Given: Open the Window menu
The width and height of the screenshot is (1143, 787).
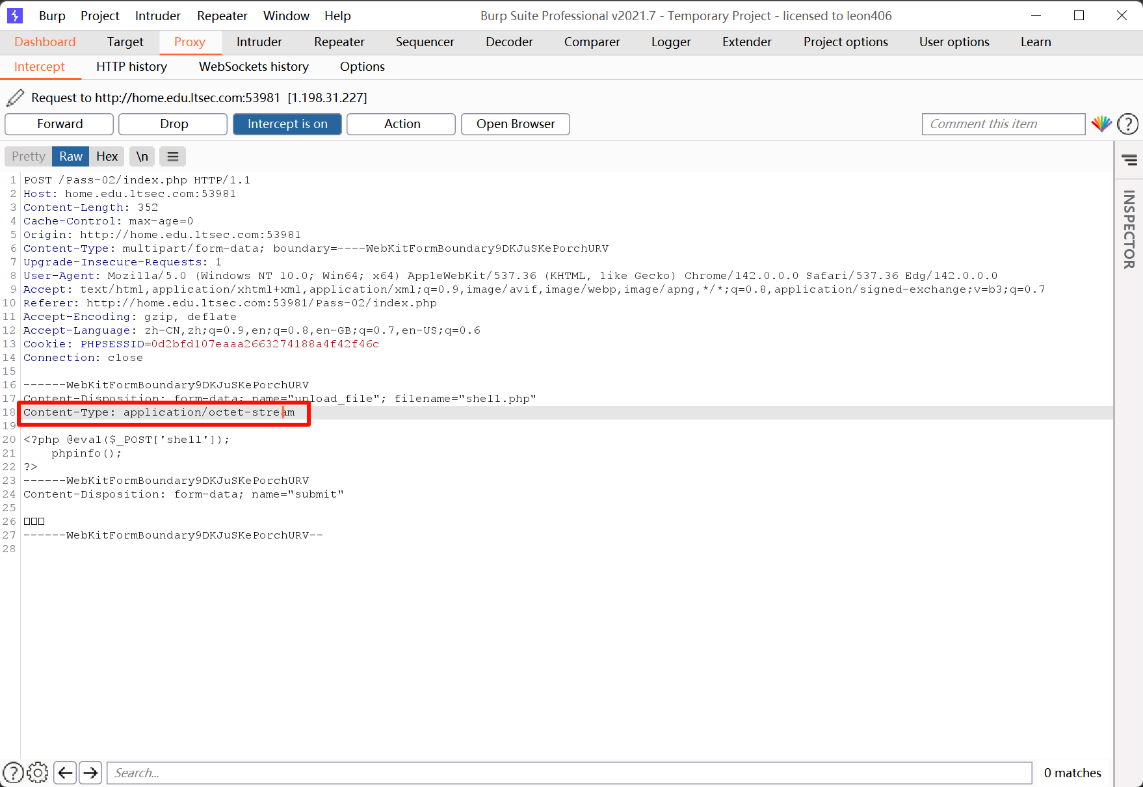Looking at the screenshot, I should (287, 16).
